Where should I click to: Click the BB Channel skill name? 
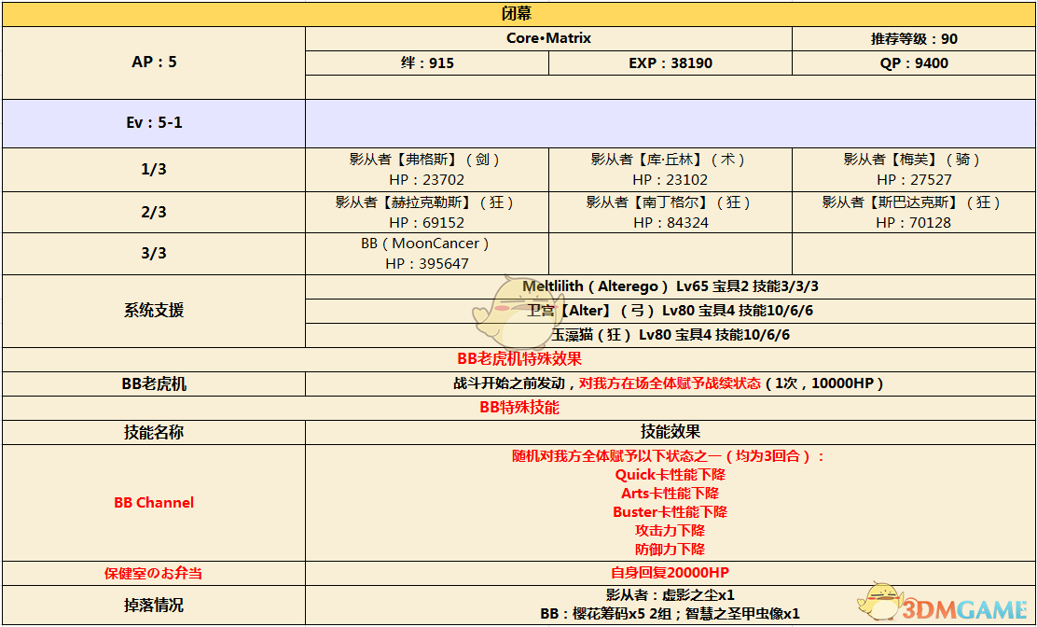click(x=154, y=503)
